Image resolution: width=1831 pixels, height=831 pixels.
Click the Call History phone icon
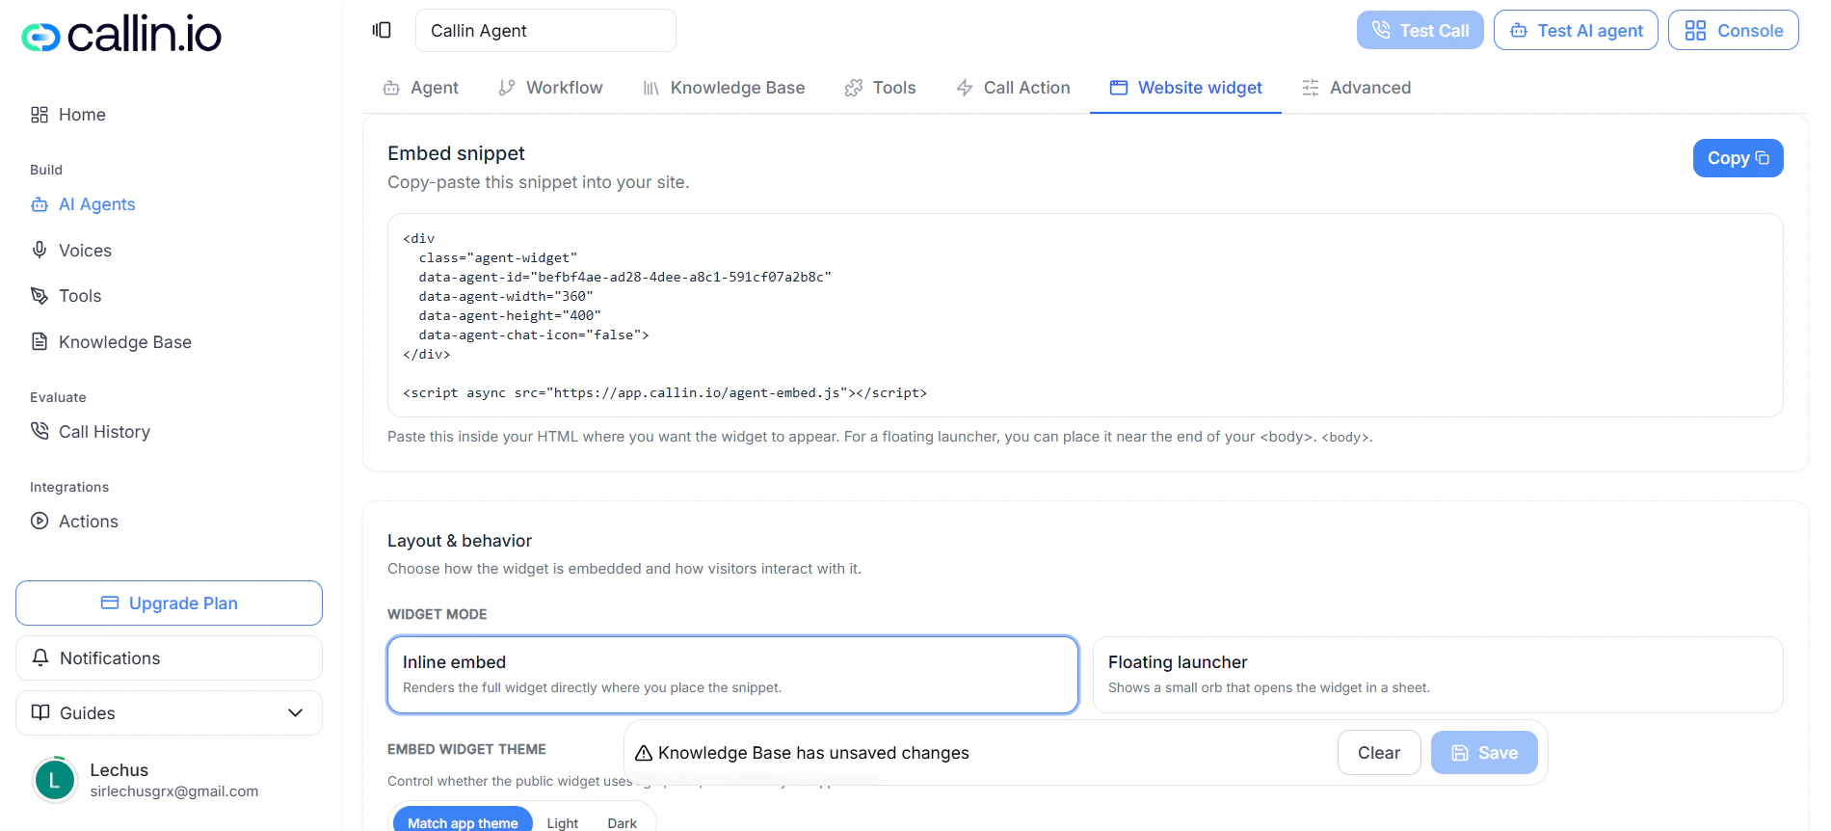coord(40,431)
